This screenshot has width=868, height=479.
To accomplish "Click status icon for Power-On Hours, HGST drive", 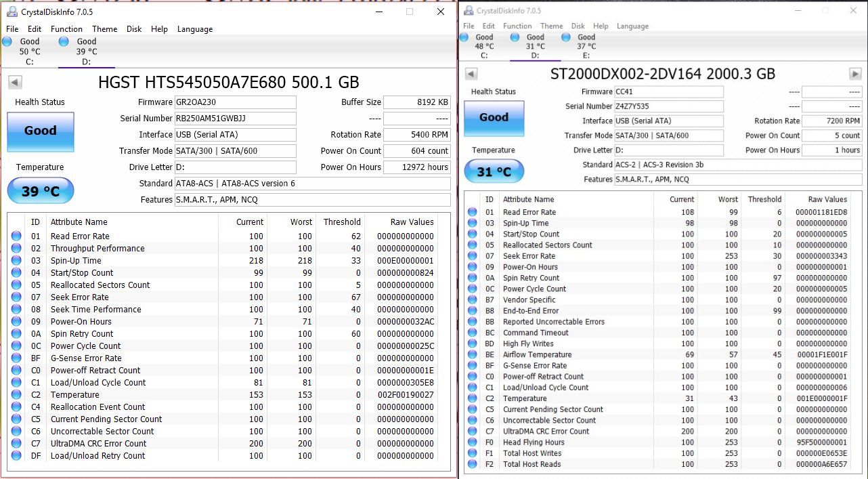I will click(x=16, y=321).
